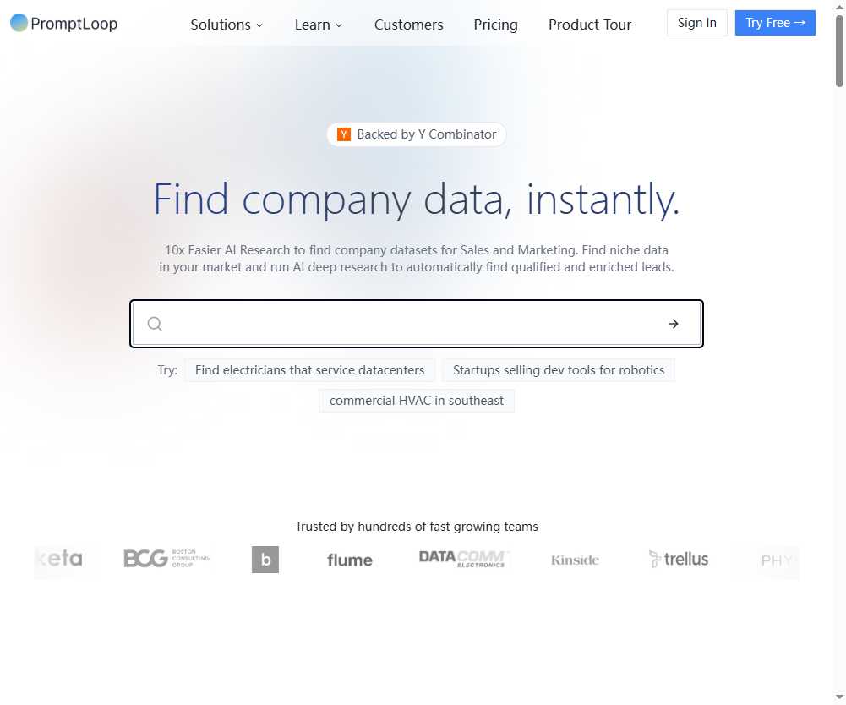Click the gray 'b' square logo
846x705 pixels.
pyautogui.click(x=265, y=560)
